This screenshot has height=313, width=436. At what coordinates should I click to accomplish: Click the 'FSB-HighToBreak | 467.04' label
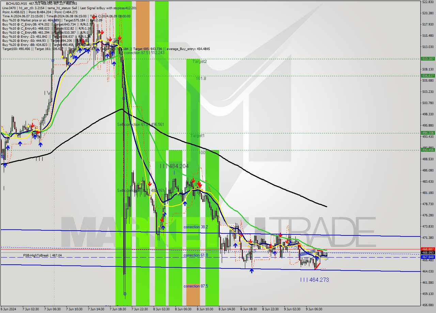(43, 255)
